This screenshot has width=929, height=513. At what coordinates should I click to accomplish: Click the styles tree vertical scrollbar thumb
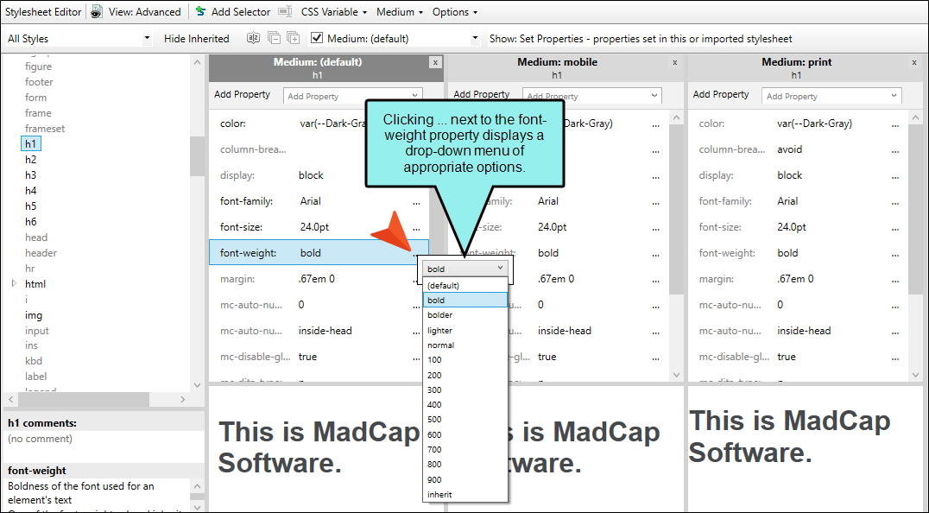point(198,155)
